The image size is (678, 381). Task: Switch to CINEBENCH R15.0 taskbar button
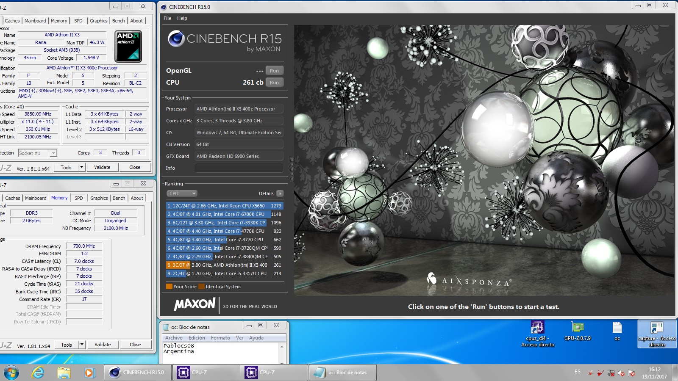pyautogui.click(x=137, y=373)
